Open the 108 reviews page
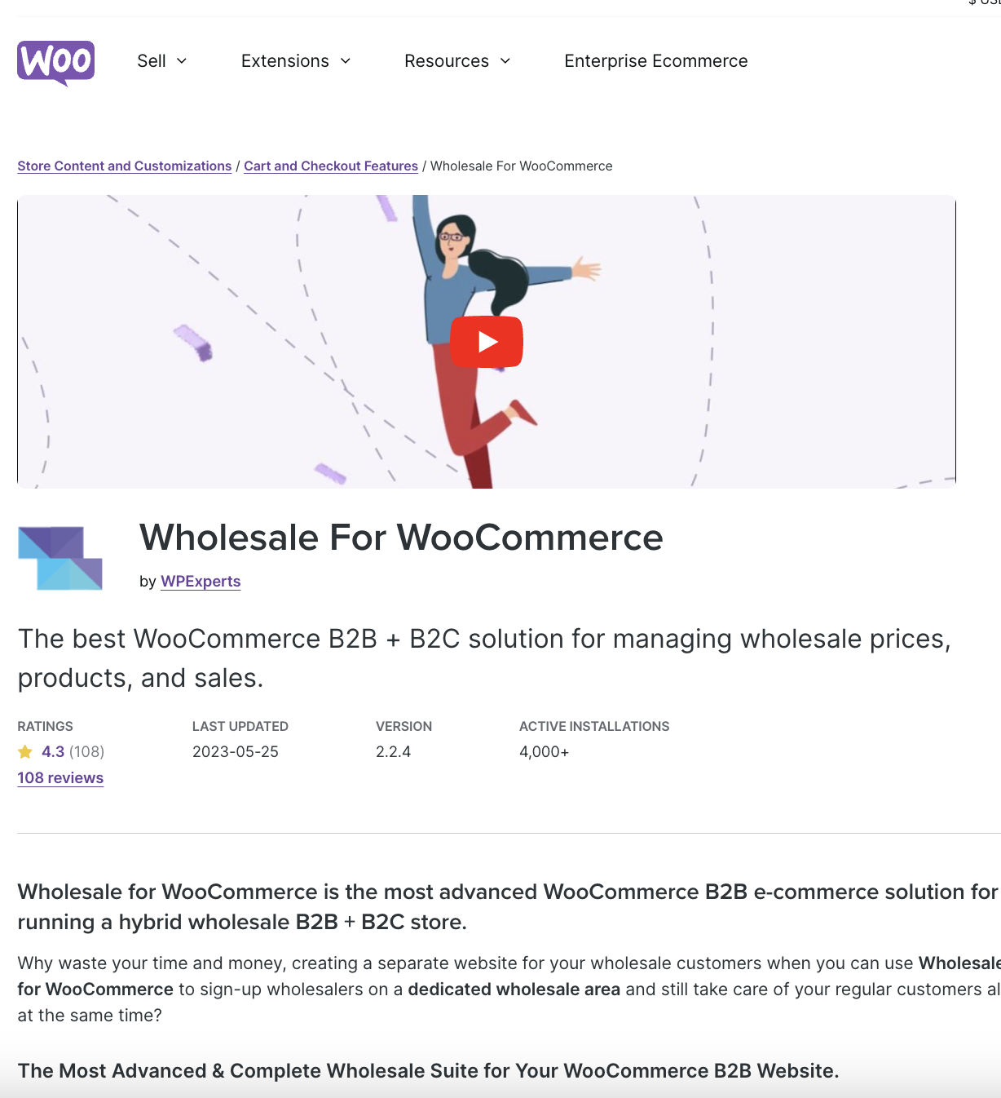This screenshot has width=1001, height=1098. [x=60, y=777]
